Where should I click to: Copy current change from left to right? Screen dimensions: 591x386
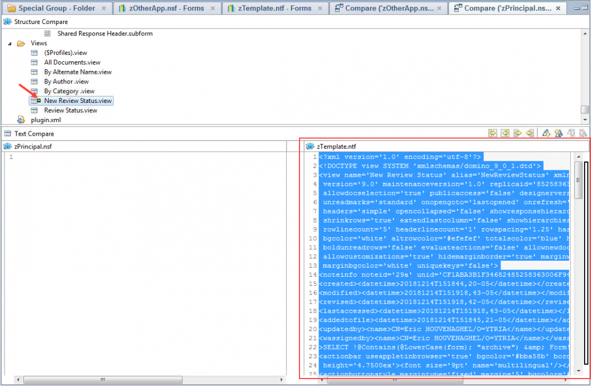pos(518,133)
